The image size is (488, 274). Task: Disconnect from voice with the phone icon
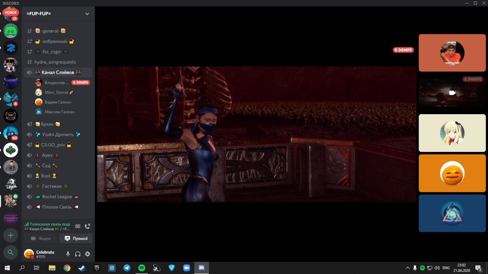pos(88,226)
